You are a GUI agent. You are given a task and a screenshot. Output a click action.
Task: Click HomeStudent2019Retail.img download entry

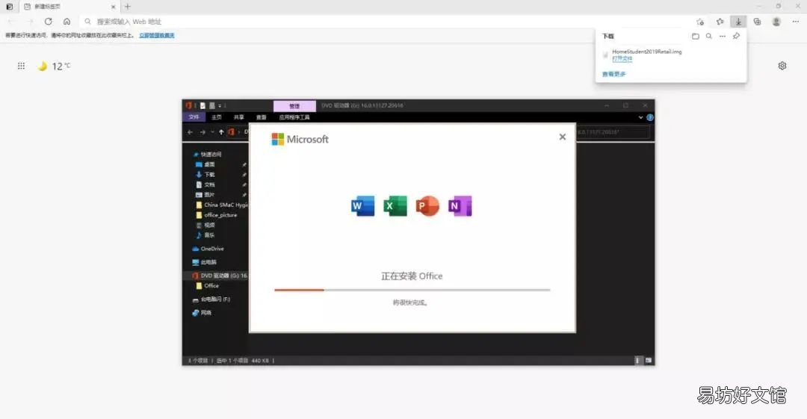(647, 52)
